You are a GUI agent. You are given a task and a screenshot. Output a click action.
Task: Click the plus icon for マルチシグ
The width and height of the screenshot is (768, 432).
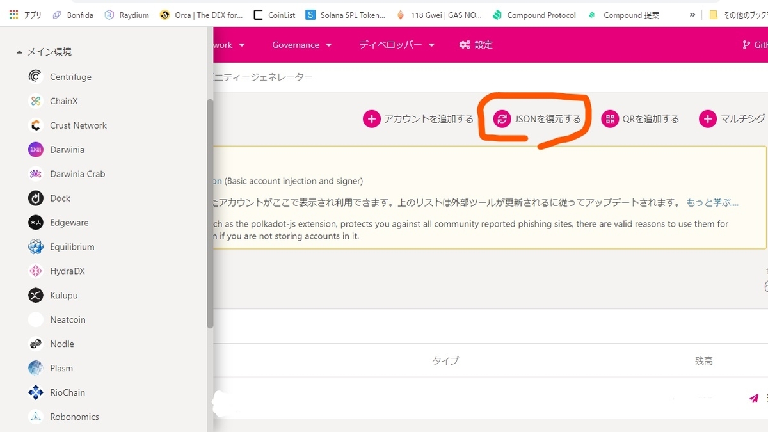point(707,119)
